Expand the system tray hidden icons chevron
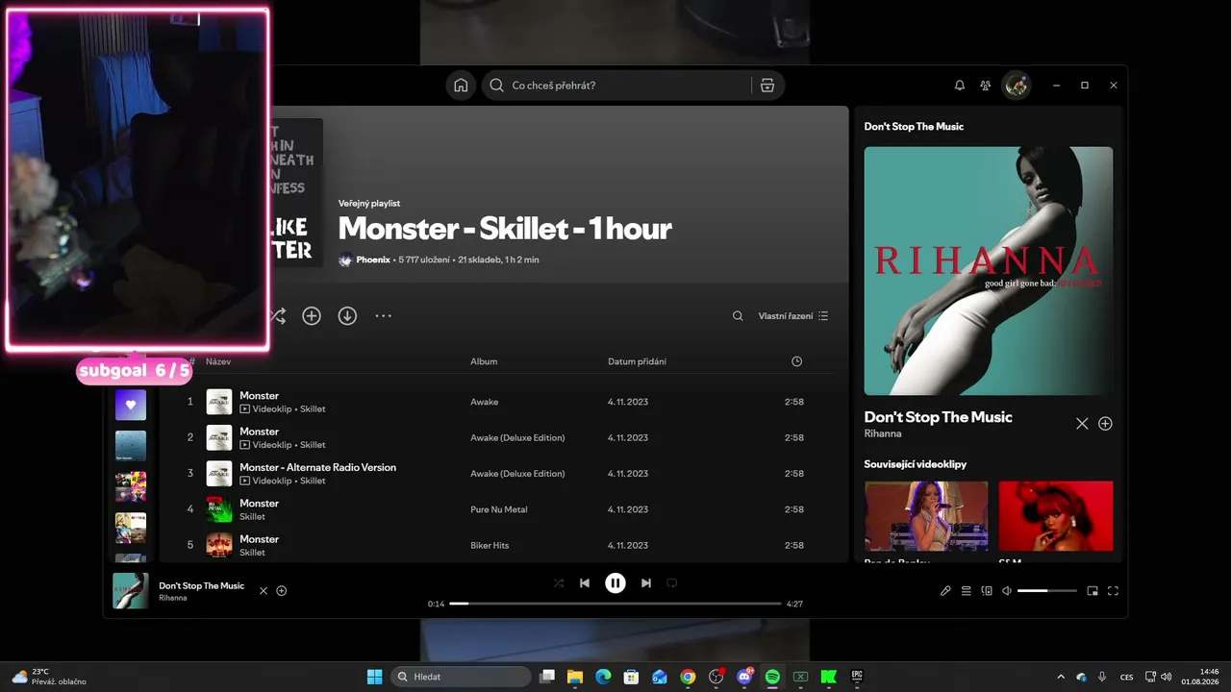The image size is (1231, 692). tap(1061, 677)
